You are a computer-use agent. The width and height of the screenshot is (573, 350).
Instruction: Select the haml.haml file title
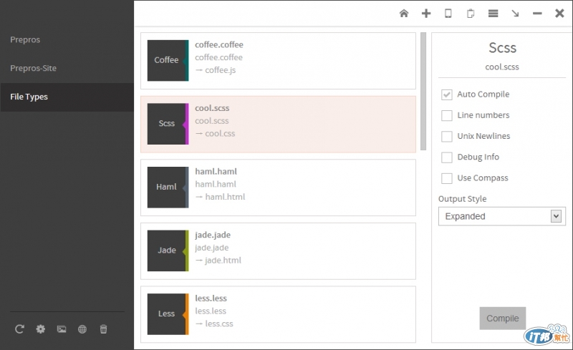coord(216,171)
